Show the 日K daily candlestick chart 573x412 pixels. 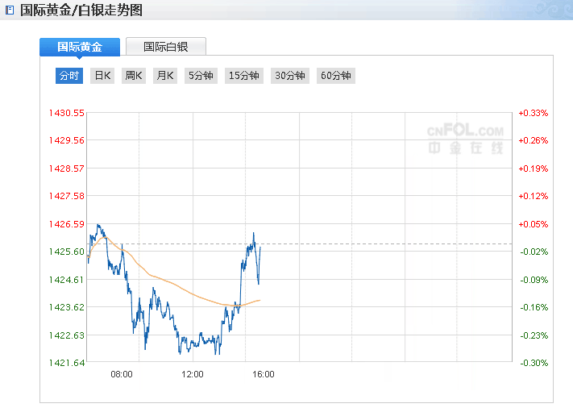pos(102,76)
